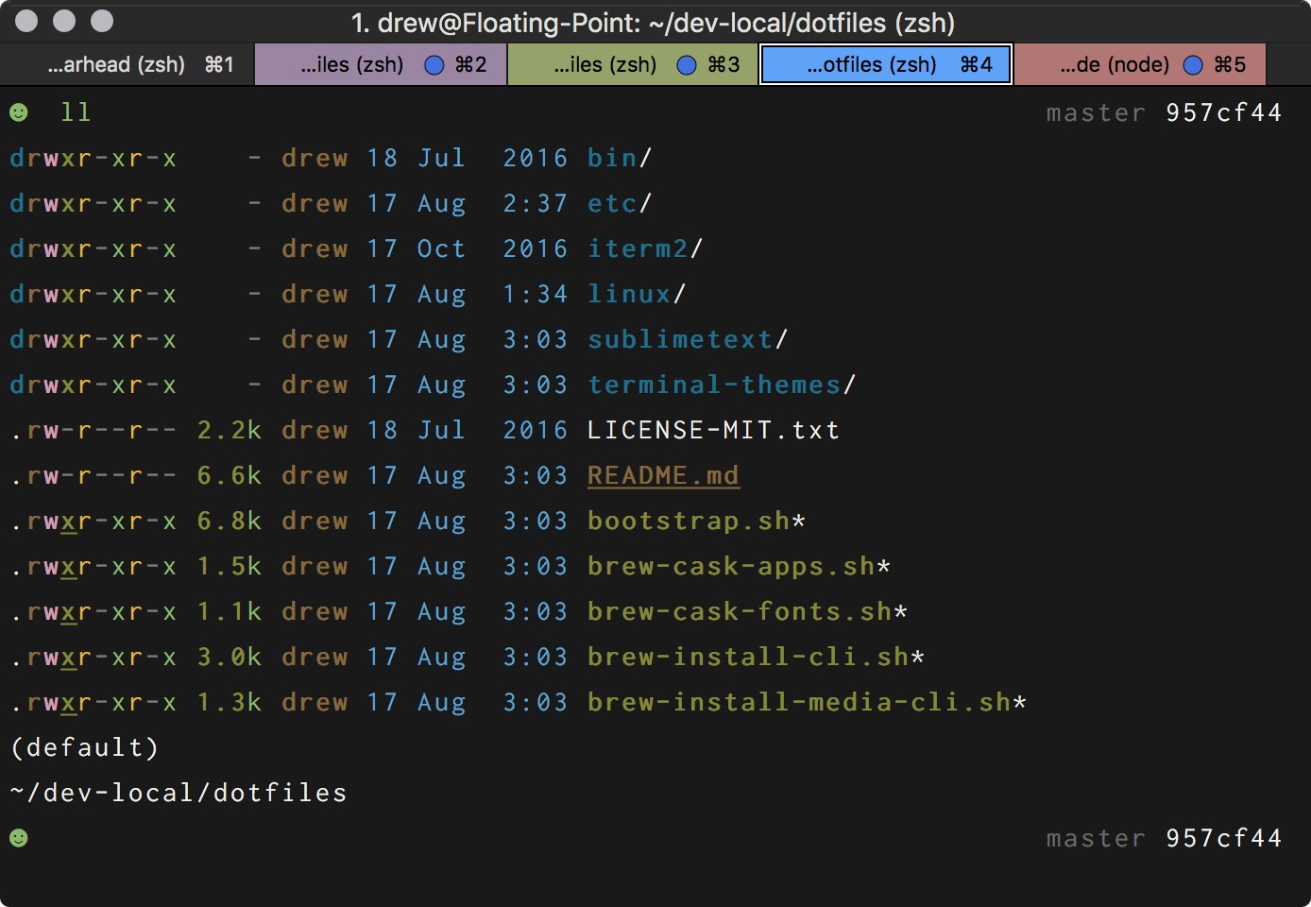
Task: Click the window title drew@Floating-Point
Action: point(653,23)
